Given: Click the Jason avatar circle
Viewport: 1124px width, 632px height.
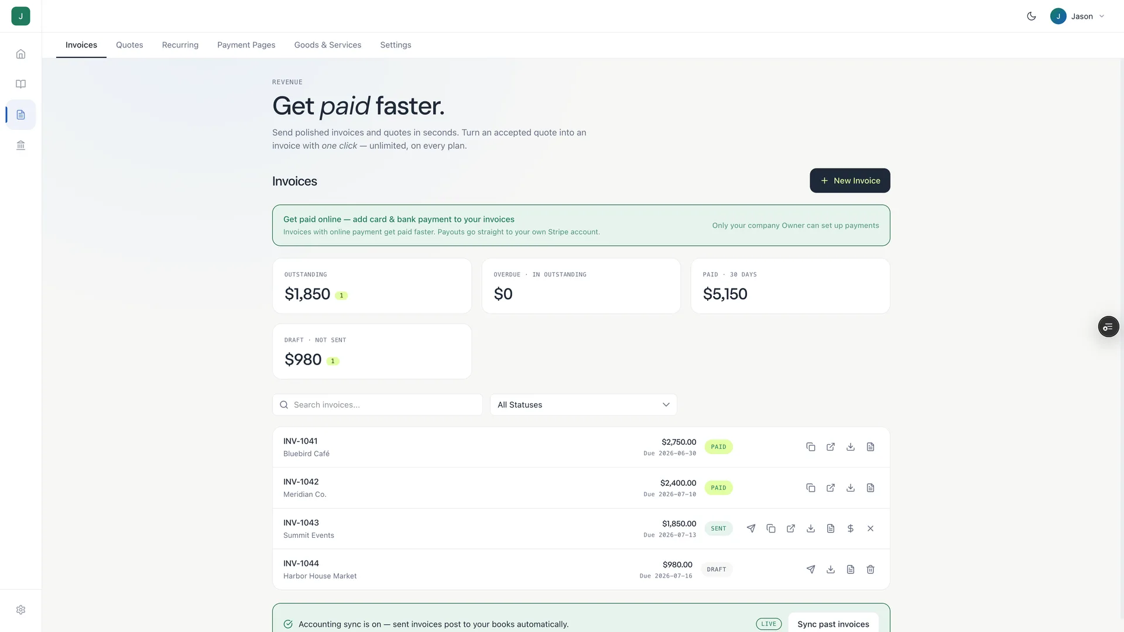Looking at the screenshot, I should (x=1058, y=16).
